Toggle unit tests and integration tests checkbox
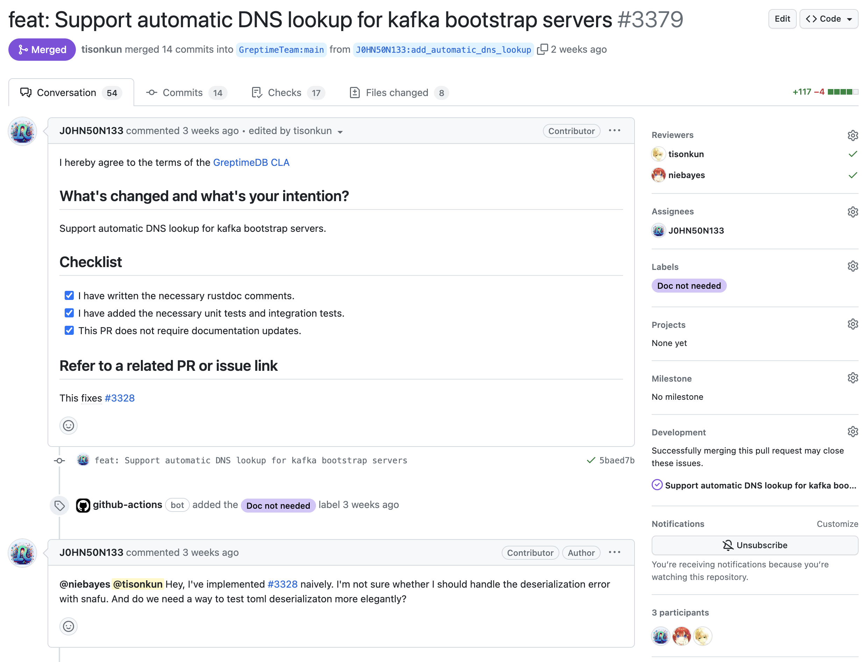Screen dimensions: 867x662 click(x=69, y=313)
